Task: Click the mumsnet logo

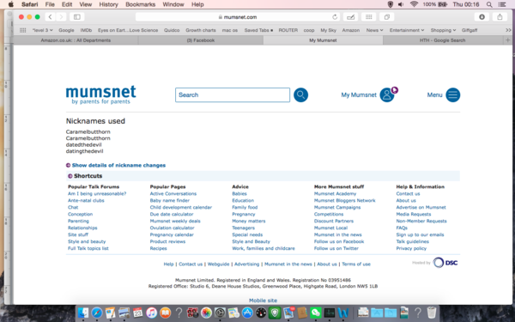Action: [x=100, y=94]
